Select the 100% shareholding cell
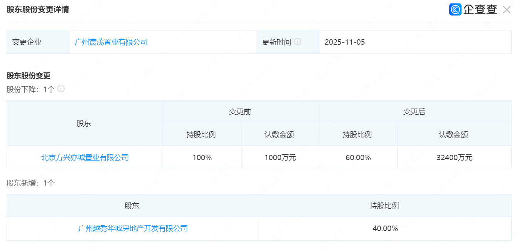 [202, 157]
